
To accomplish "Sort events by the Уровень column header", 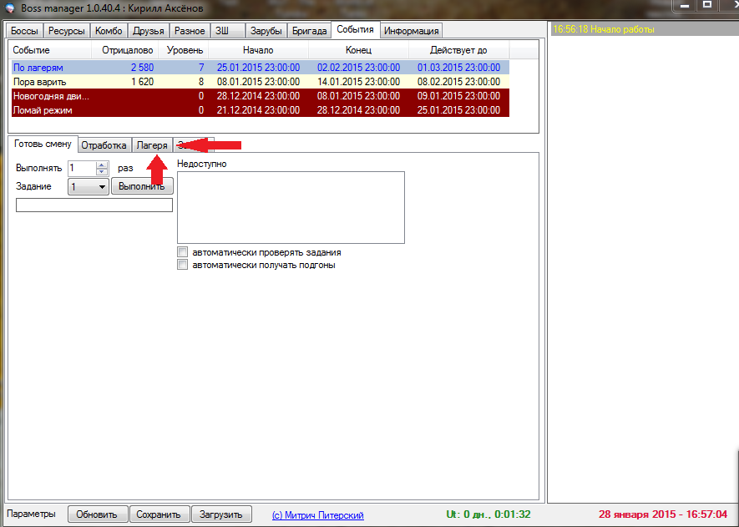I will 184,51.
